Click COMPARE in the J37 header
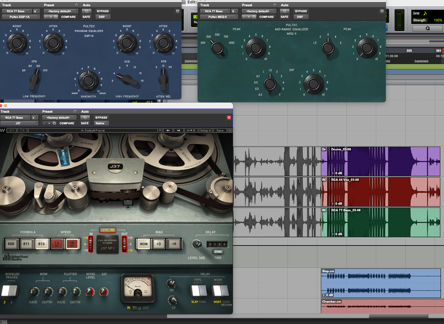The height and width of the screenshot is (324, 444). (67, 123)
